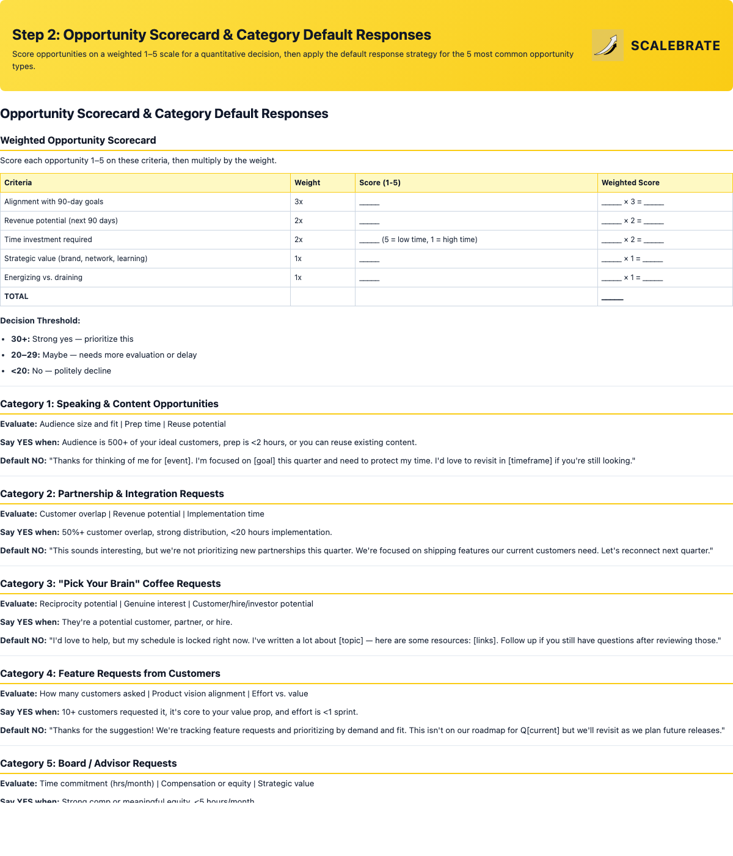The image size is (733, 856).
Task: Click 'They're a potential customer, partner, or hire' line
Action: tap(116, 622)
